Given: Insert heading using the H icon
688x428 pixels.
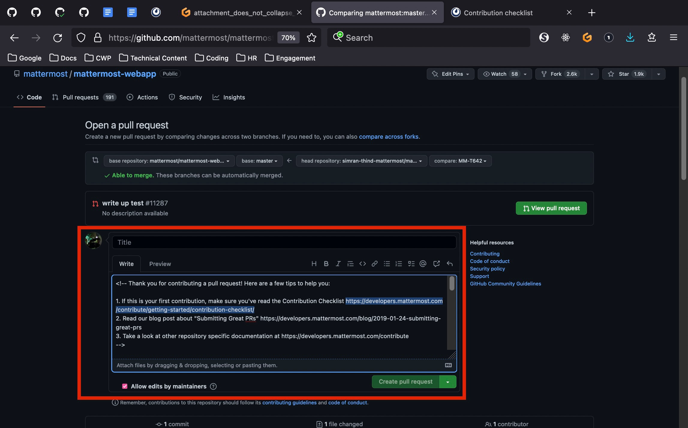Looking at the screenshot, I should coord(314,264).
